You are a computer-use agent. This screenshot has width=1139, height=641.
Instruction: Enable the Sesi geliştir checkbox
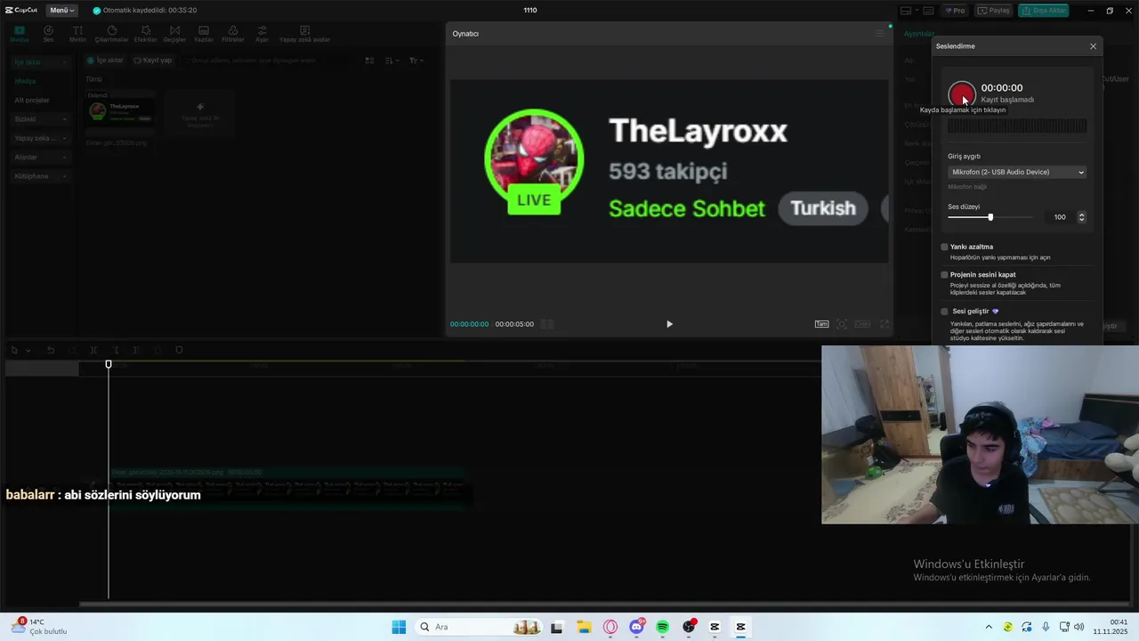pyautogui.click(x=944, y=312)
